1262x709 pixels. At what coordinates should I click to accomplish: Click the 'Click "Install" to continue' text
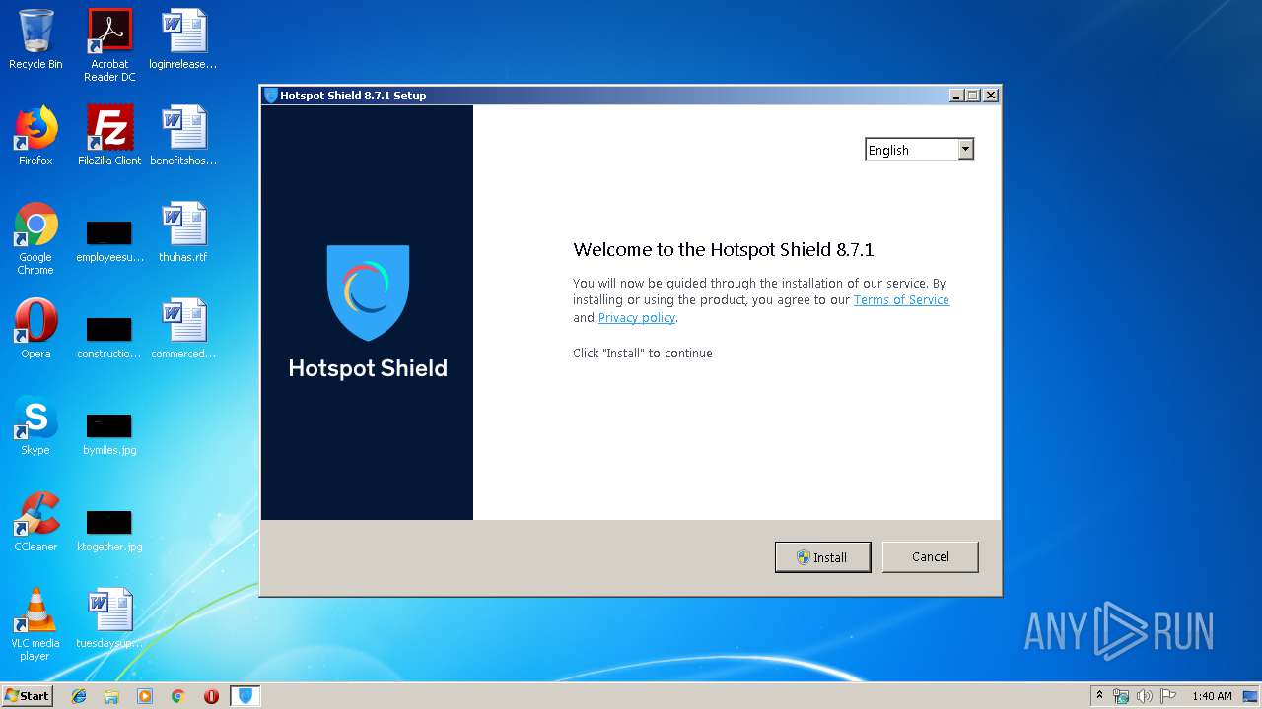pos(643,354)
